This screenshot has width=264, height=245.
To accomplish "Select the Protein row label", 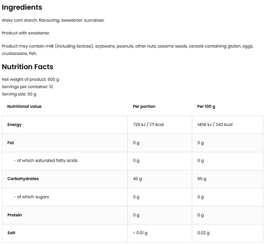I will pos(15,215).
